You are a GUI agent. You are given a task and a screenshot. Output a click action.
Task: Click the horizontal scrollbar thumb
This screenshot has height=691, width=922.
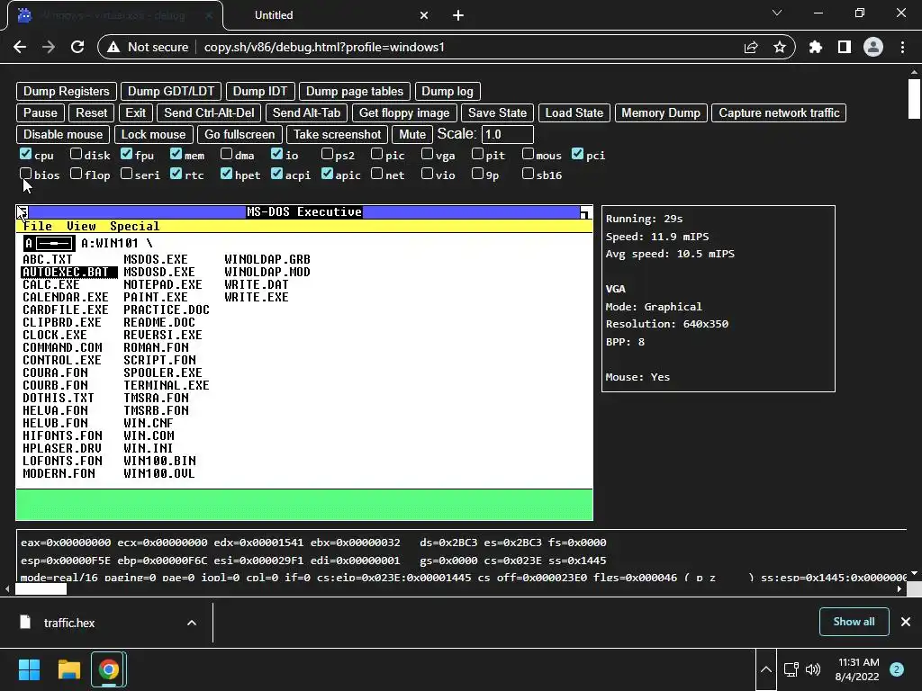[x=41, y=588]
